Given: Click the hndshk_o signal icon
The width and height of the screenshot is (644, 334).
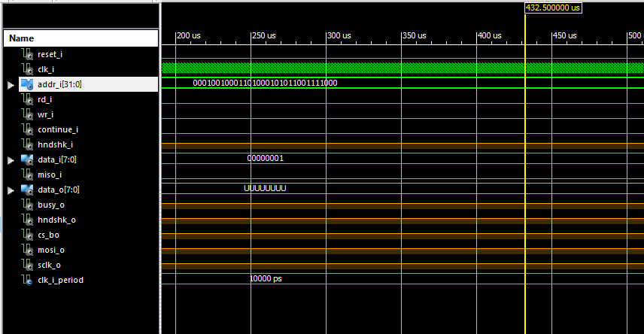Looking at the screenshot, I should pyautogui.click(x=27, y=220).
